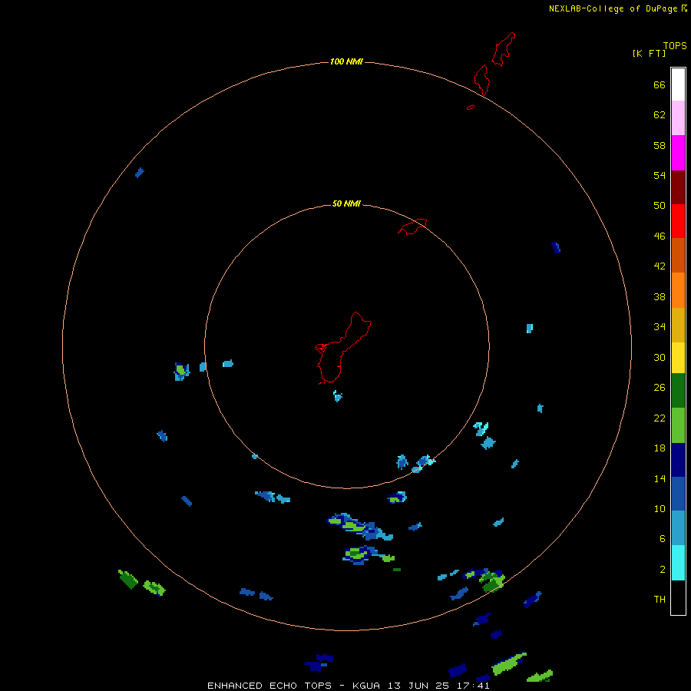Click the navy 22 kft legend swatch
The width and height of the screenshot is (691, 691).
click(x=678, y=460)
